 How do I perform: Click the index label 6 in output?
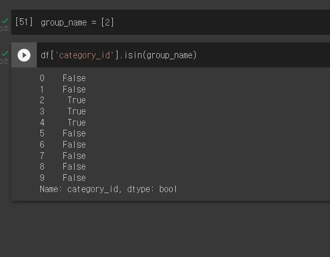[x=42, y=145]
